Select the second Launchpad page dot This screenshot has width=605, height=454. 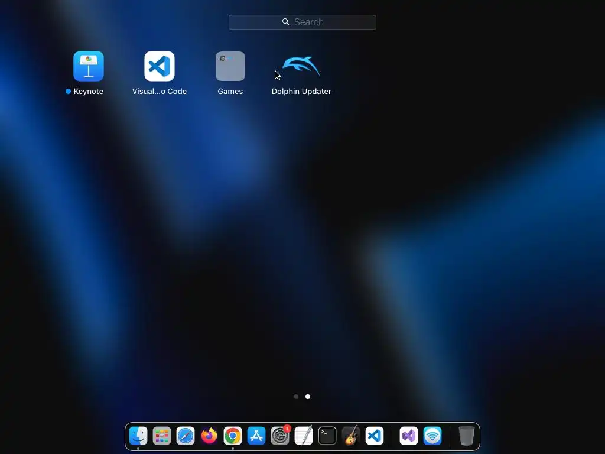click(308, 397)
